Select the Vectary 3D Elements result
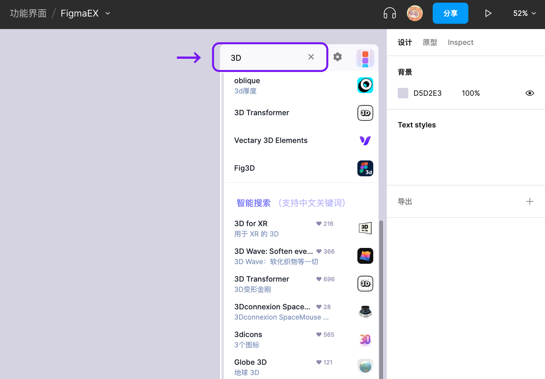Viewport: 545px width, 379px height. coord(301,141)
